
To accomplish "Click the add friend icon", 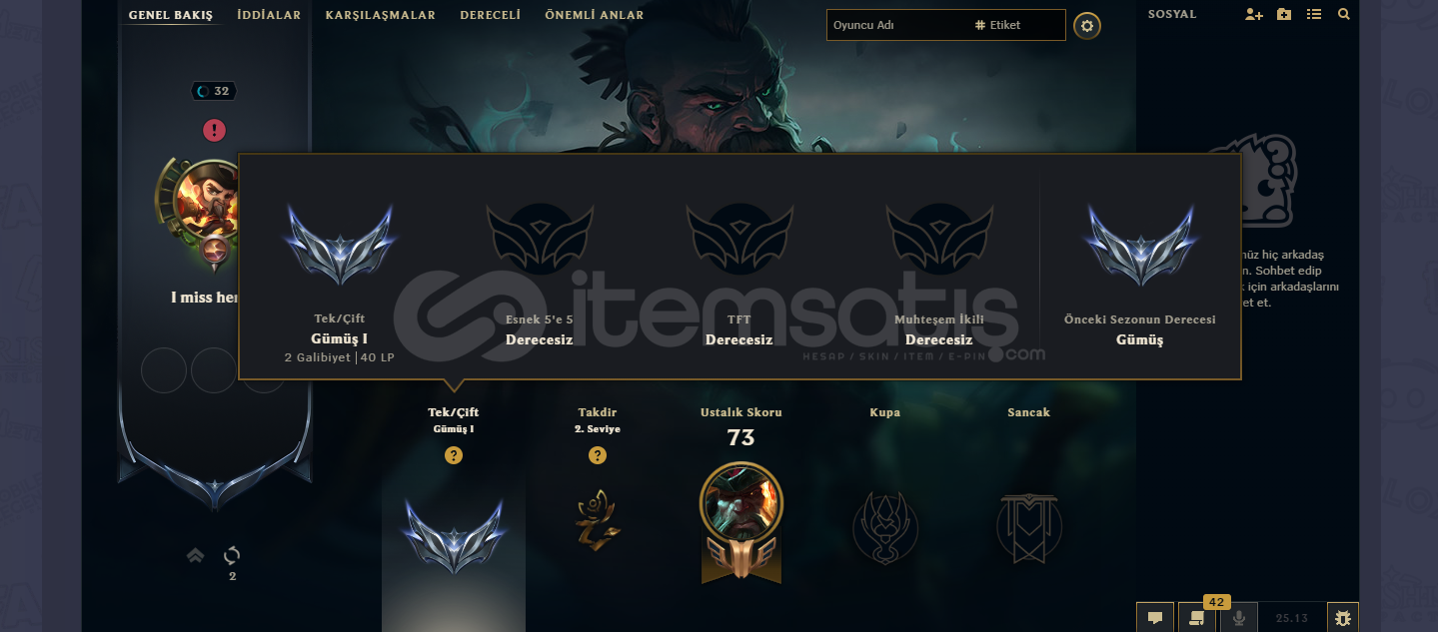I will 1254,15.
